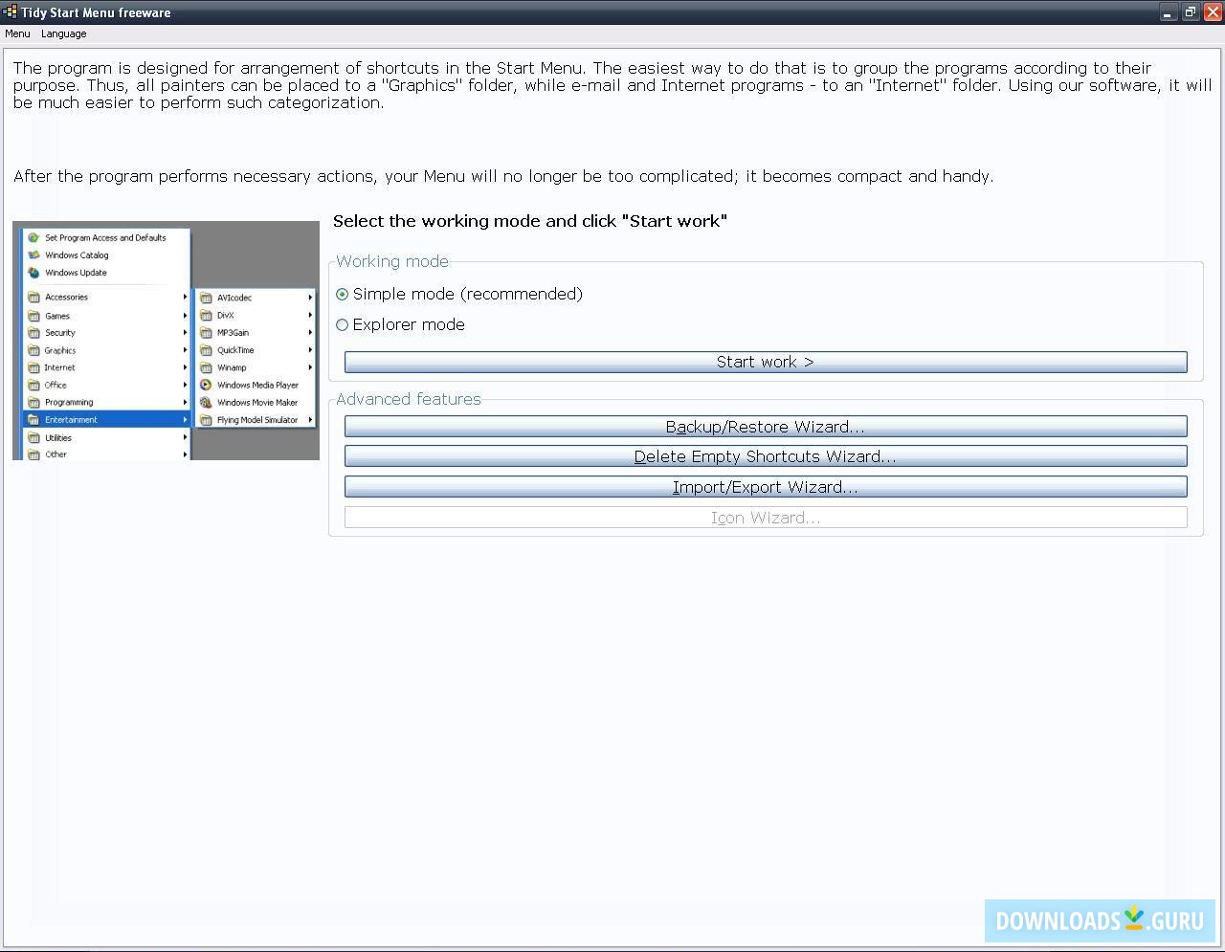Open the Backup/Restore Wizard

[x=765, y=427]
